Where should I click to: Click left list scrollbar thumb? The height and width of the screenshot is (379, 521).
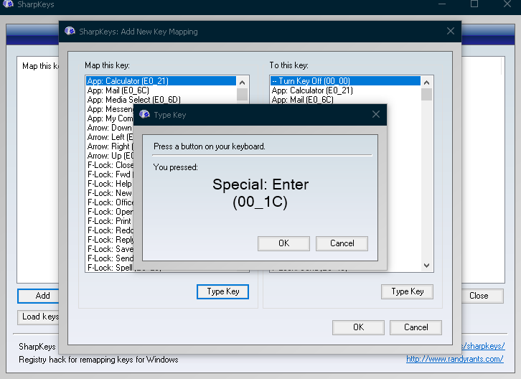coord(243,94)
